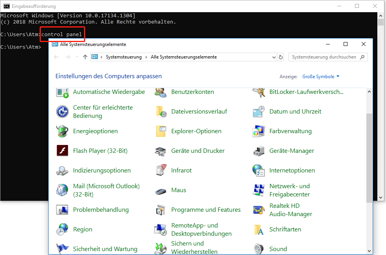Screen dimensions: 386x255
Task: Click Alle Systemsteuerungselemente breadcrumb
Action: pyautogui.click(x=184, y=57)
